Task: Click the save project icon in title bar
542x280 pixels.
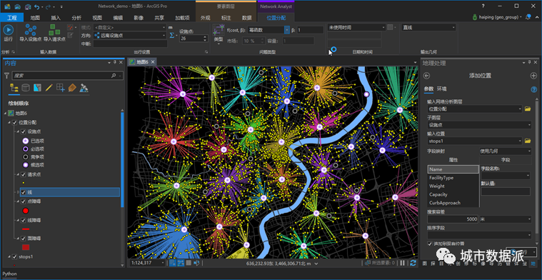Action: (28, 6)
